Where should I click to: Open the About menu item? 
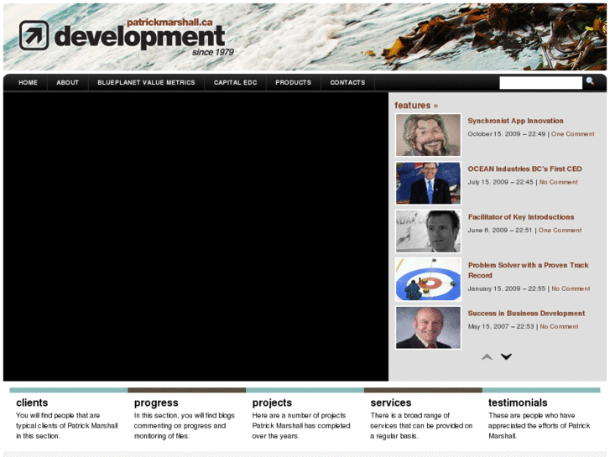(68, 82)
